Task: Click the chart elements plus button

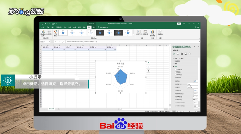Action: point(148,63)
